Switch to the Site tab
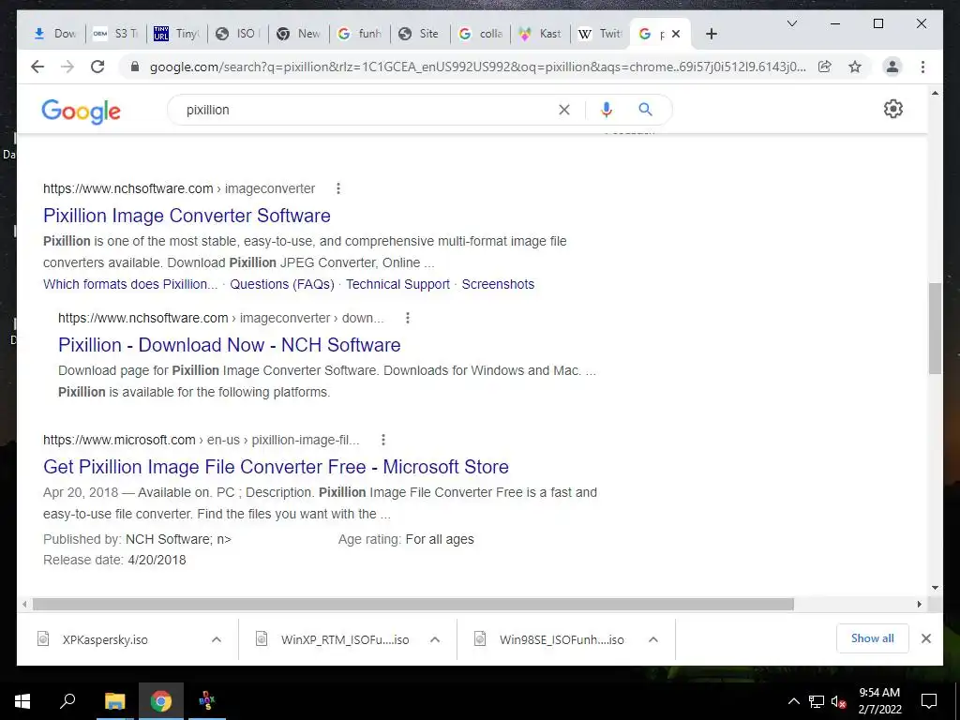960x720 pixels. (x=420, y=34)
